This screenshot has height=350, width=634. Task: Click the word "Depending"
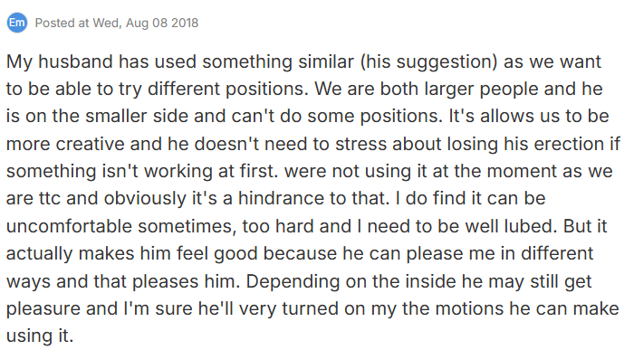pos(293,281)
